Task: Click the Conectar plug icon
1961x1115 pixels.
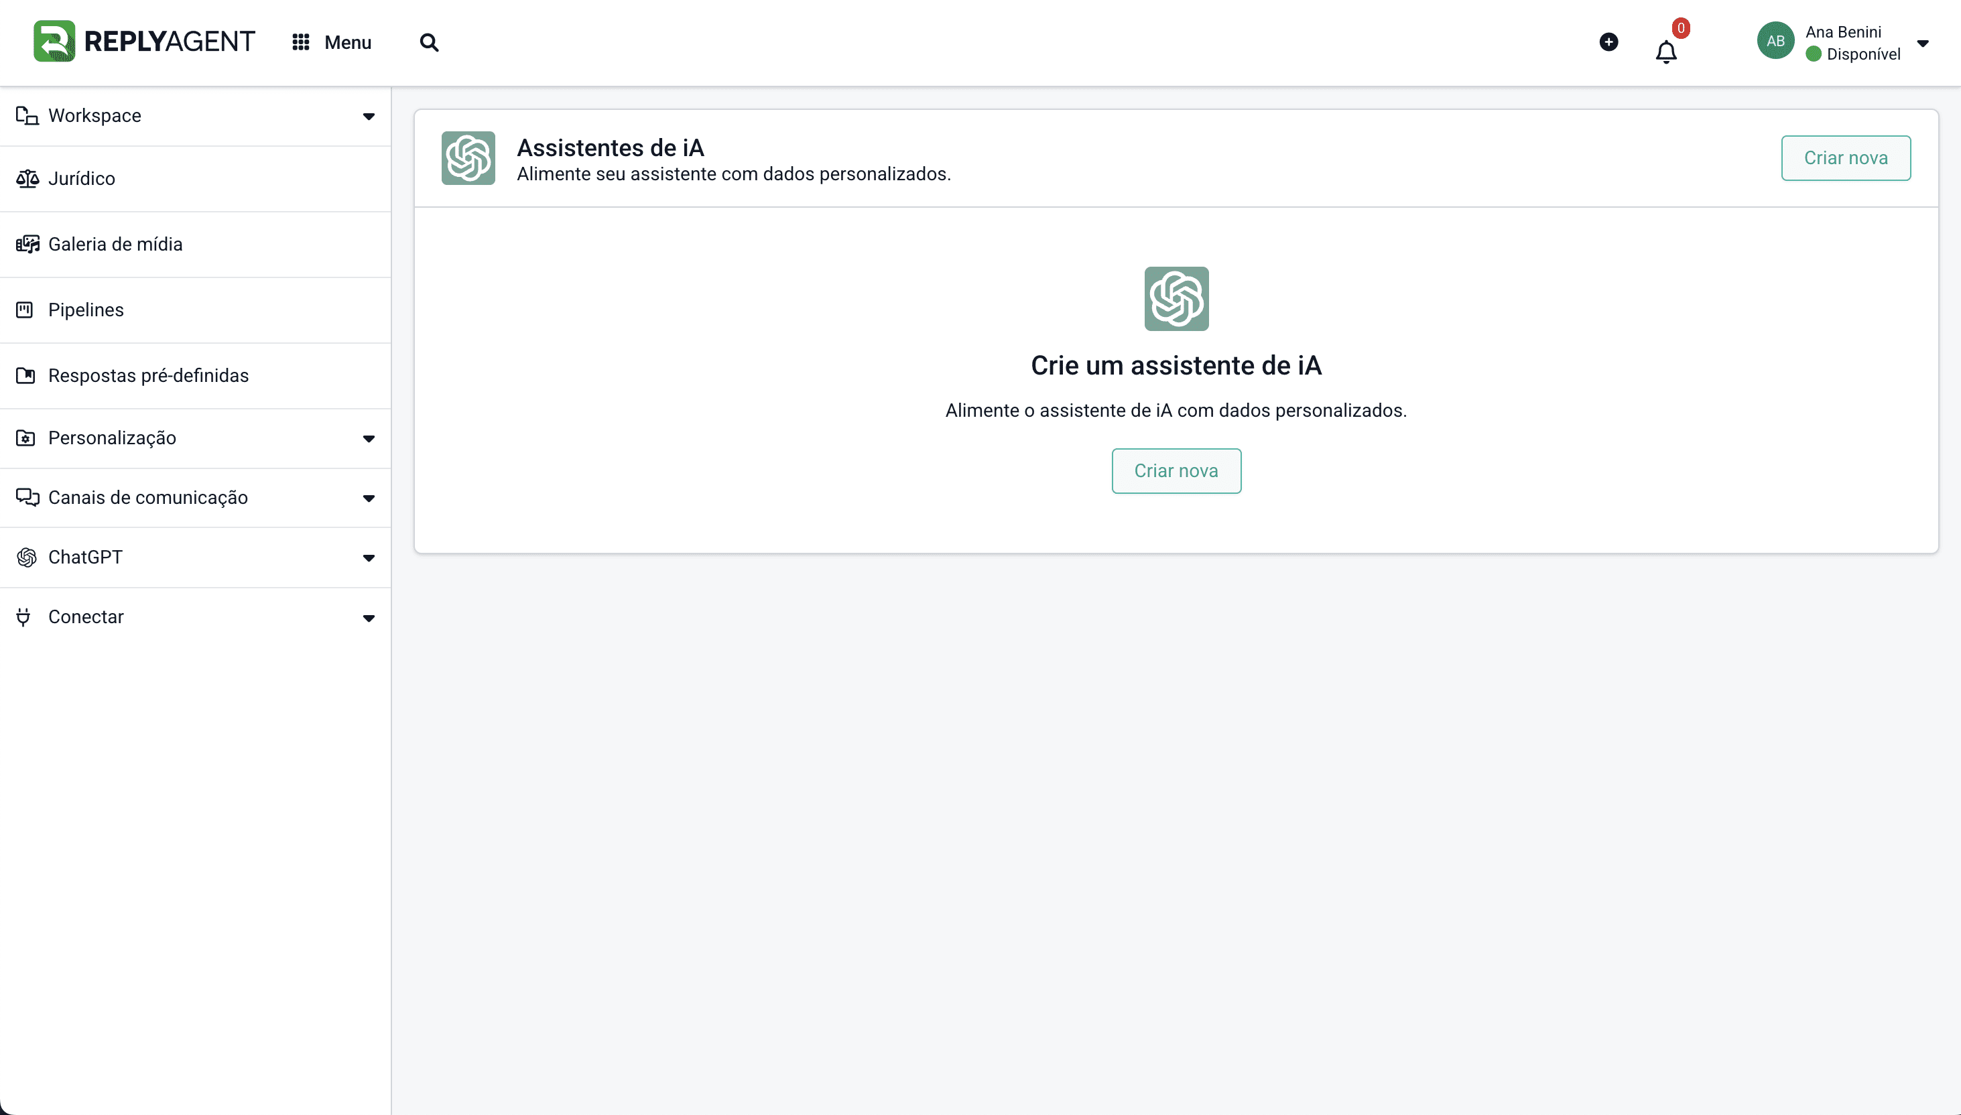Action: 23,617
